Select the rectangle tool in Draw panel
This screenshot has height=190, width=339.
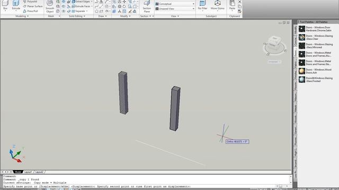101,11
